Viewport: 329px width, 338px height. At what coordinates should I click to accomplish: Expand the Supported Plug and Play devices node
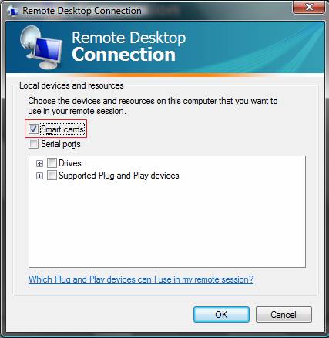coord(39,176)
